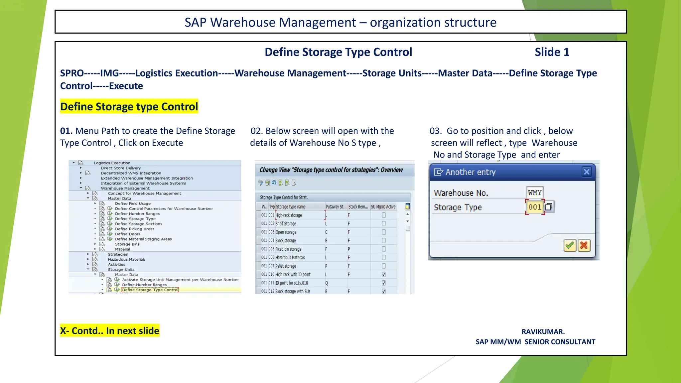The height and width of the screenshot is (383, 681).
Task: Click the Putaway St... column header
Action: [x=336, y=206]
